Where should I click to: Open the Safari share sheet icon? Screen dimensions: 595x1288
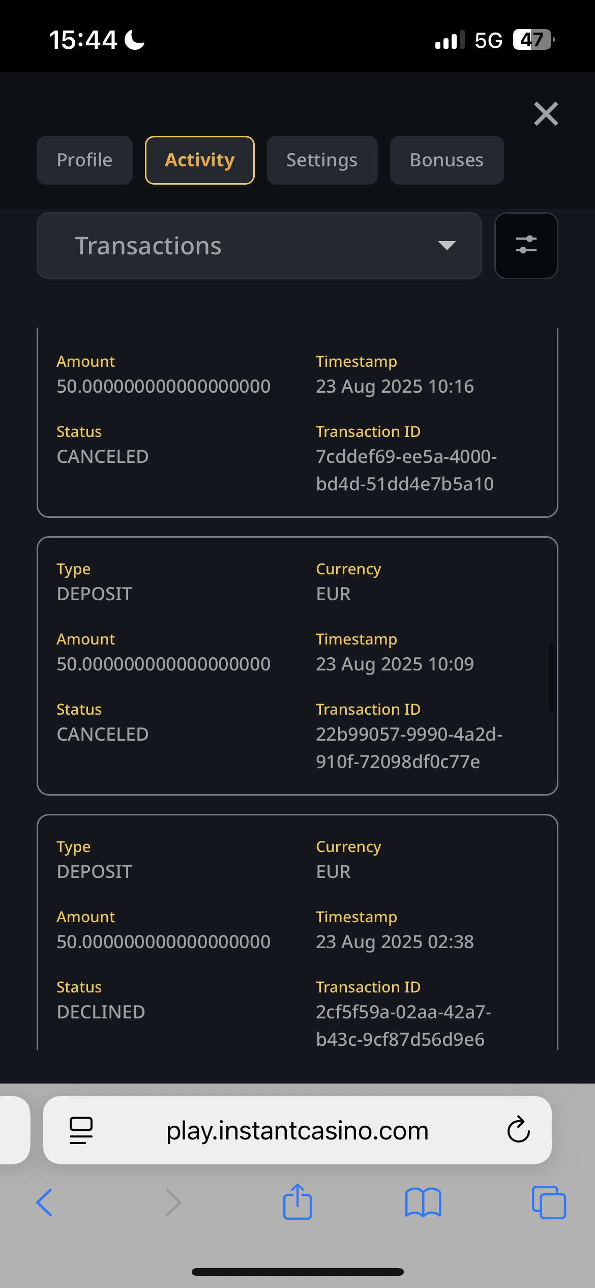coord(297,1202)
